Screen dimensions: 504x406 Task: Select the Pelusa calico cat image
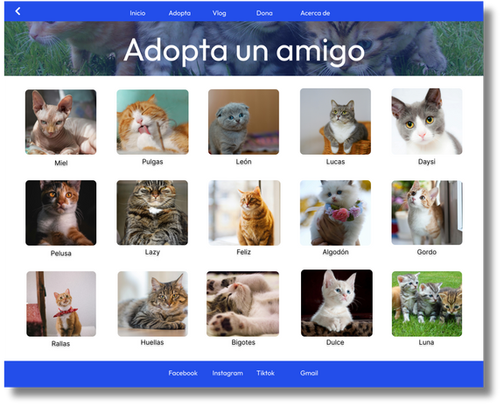click(x=60, y=213)
